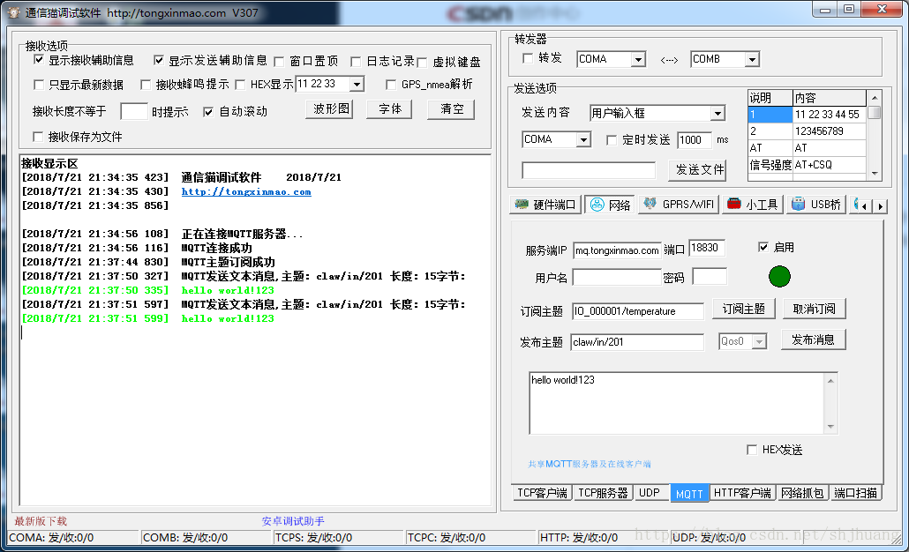Click the USB桥 tab icon
This screenshot has height=552, width=909.
tap(799, 204)
